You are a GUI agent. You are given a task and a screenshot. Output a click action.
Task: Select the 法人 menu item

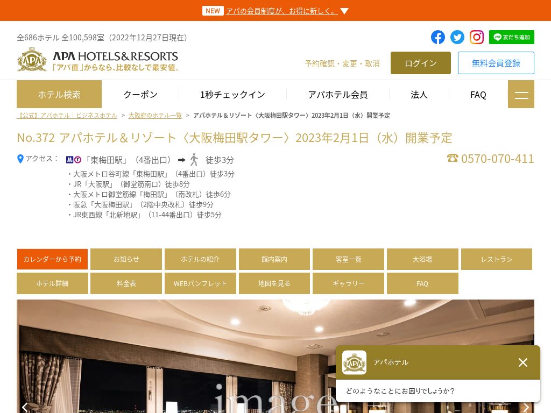(x=419, y=95)
